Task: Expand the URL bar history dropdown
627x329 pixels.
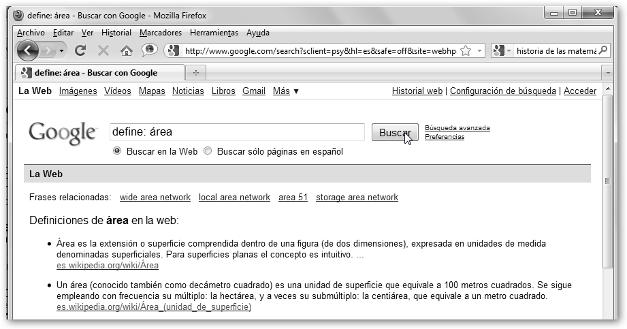Action: click(x=480, y=50)
